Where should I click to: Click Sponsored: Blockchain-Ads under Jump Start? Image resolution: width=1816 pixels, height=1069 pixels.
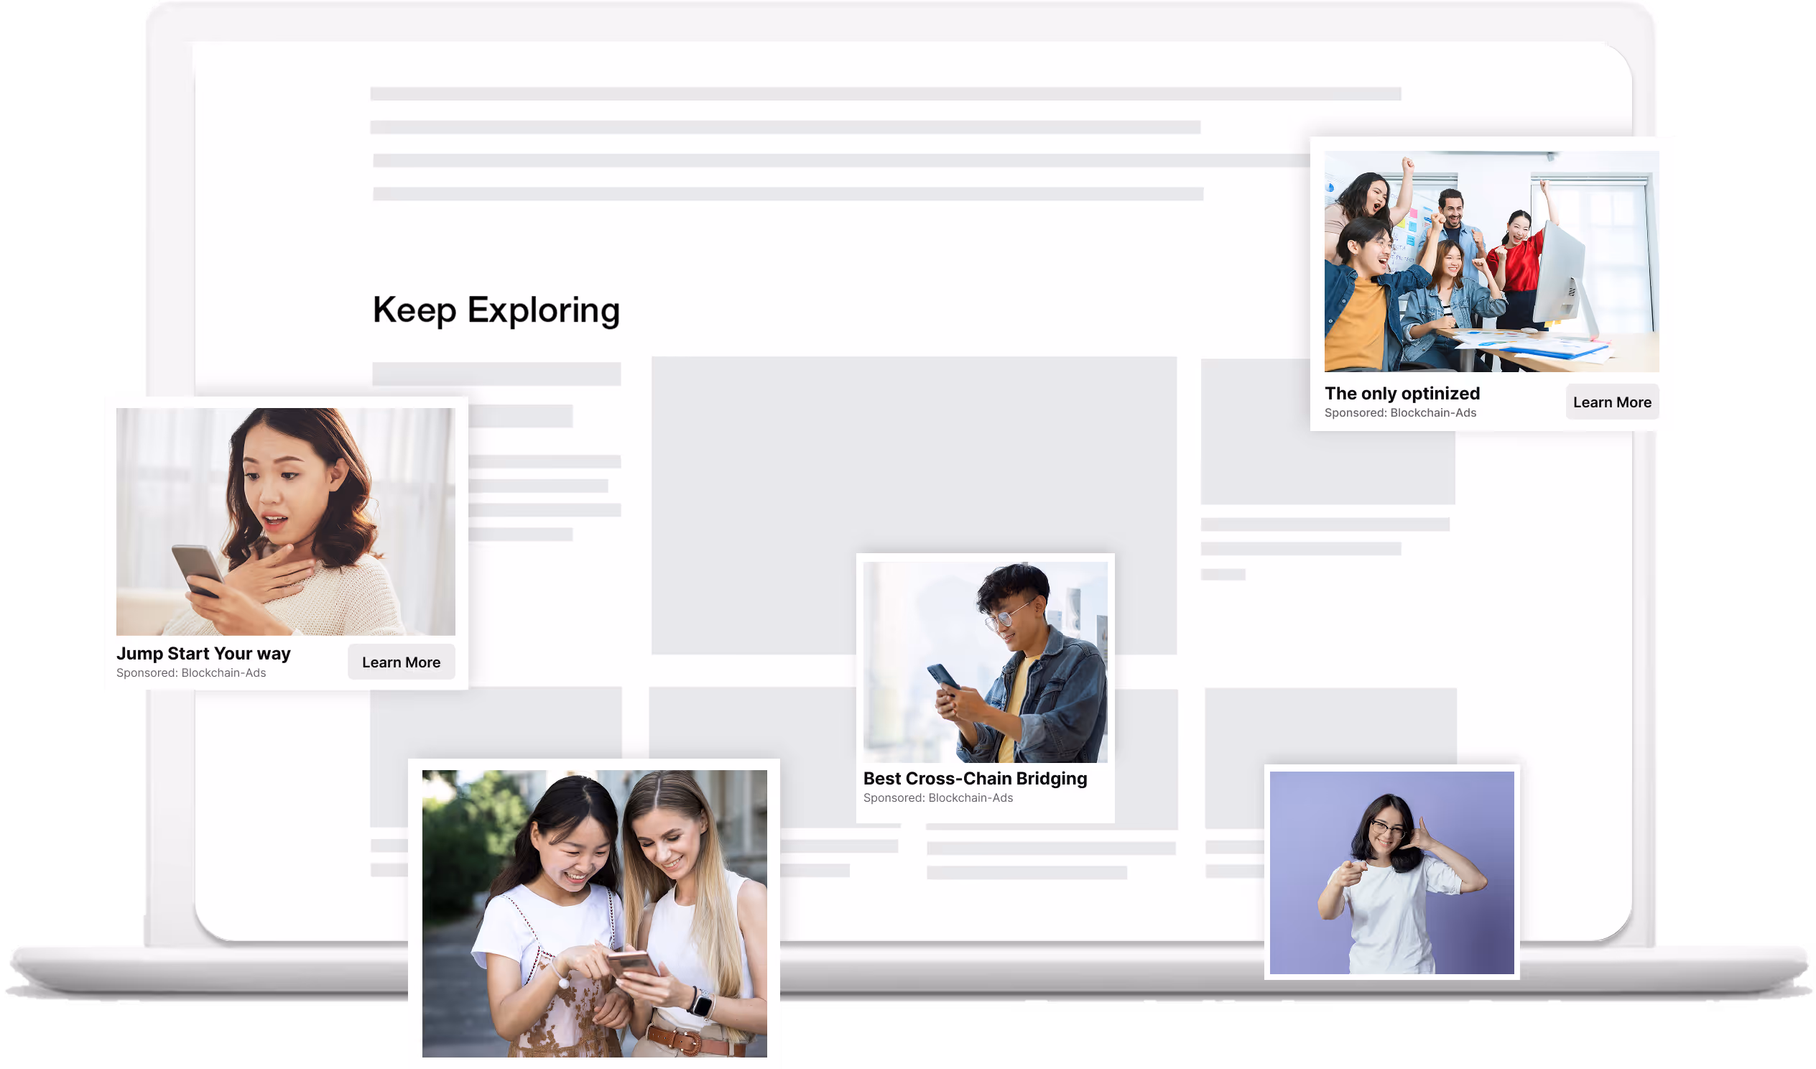(x=191, y=672)
